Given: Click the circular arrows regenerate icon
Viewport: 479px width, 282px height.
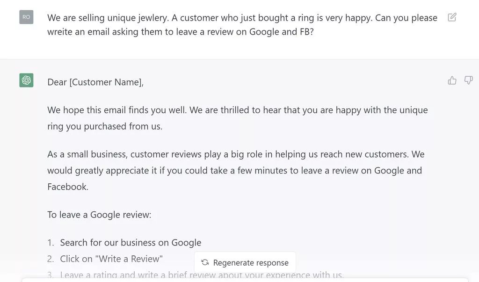Looking at the screenshot, I should coord(205,263).
